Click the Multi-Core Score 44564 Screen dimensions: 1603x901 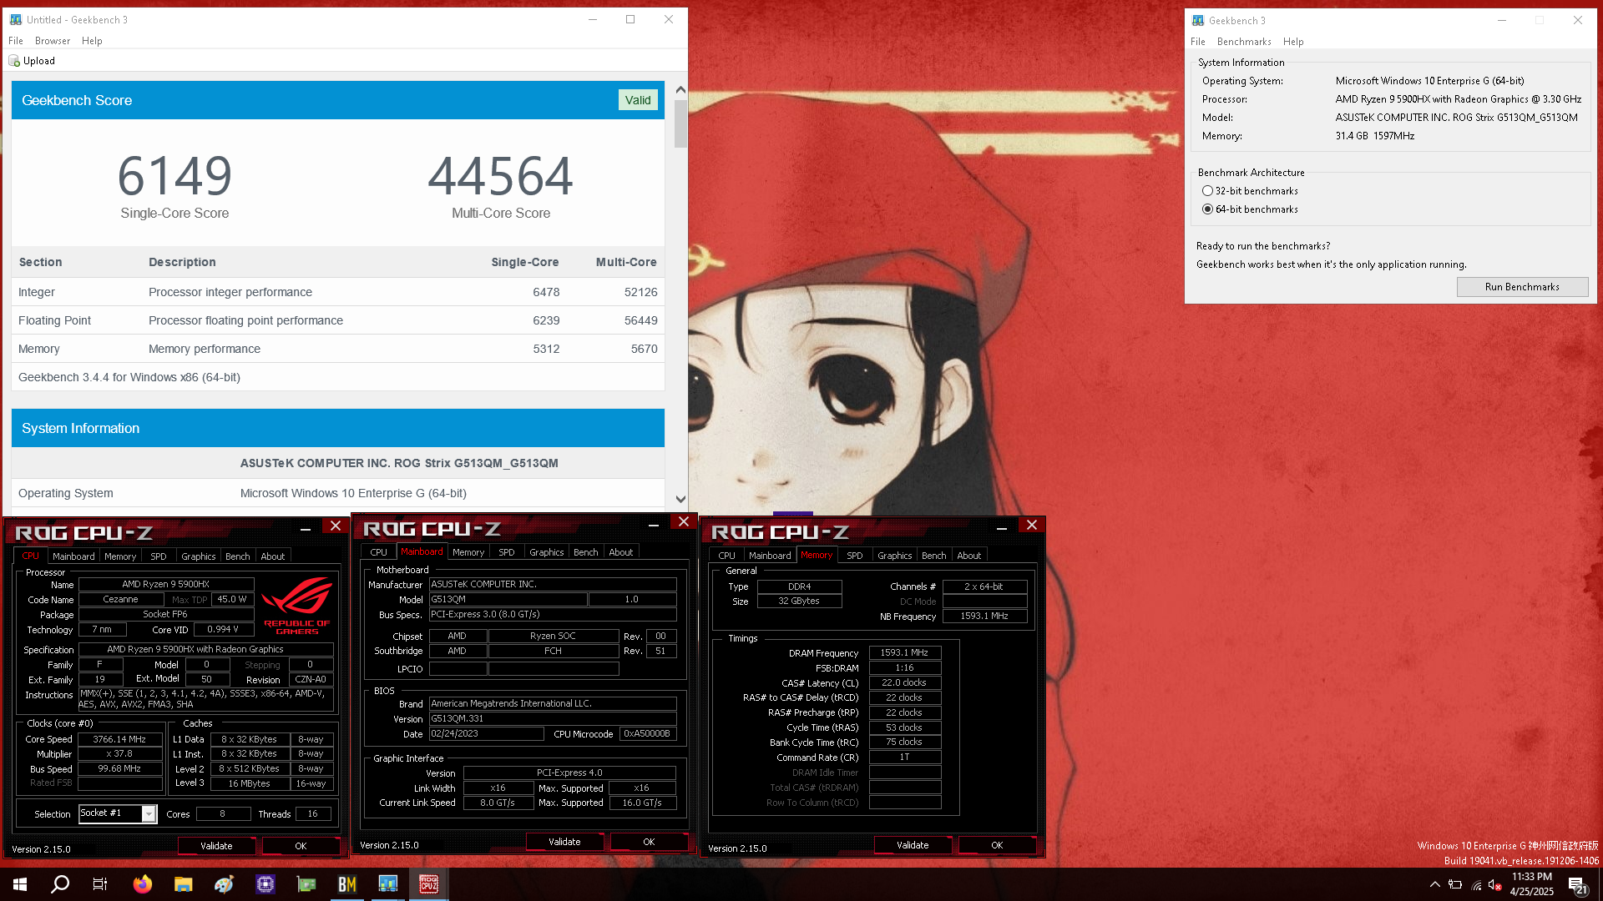[501, 176]
